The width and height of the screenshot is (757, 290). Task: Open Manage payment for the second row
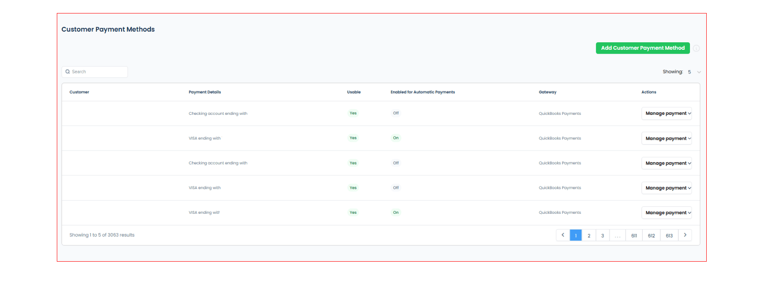[666, 138]
